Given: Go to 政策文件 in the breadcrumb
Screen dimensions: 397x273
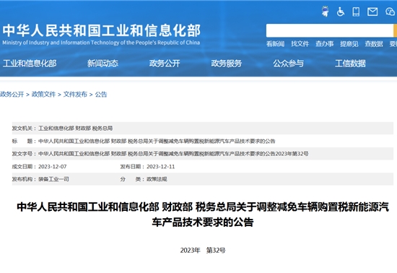Looking at the screenshot, I should [x=43, y=95].
